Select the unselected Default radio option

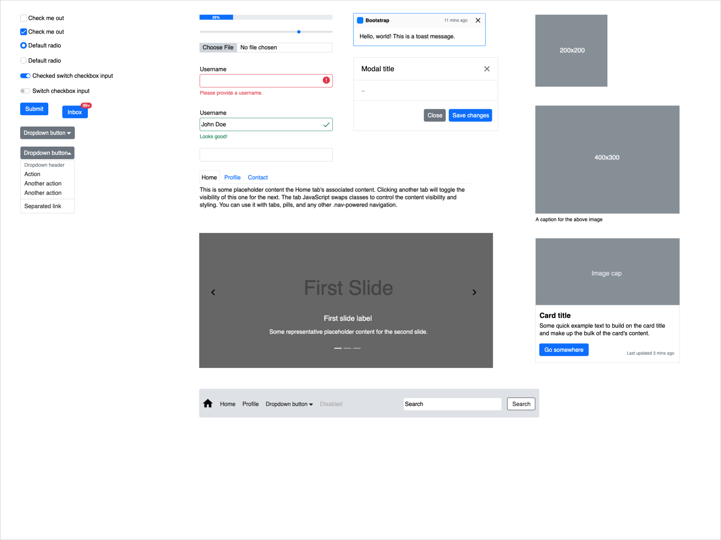click(x=24, y=60)
